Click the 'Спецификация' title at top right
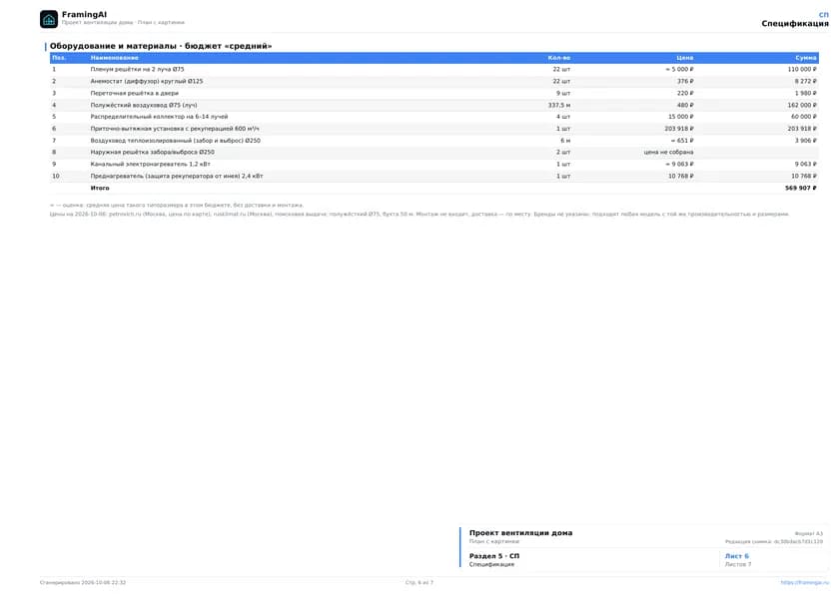 pyautogui.click(x=795, y=24)
